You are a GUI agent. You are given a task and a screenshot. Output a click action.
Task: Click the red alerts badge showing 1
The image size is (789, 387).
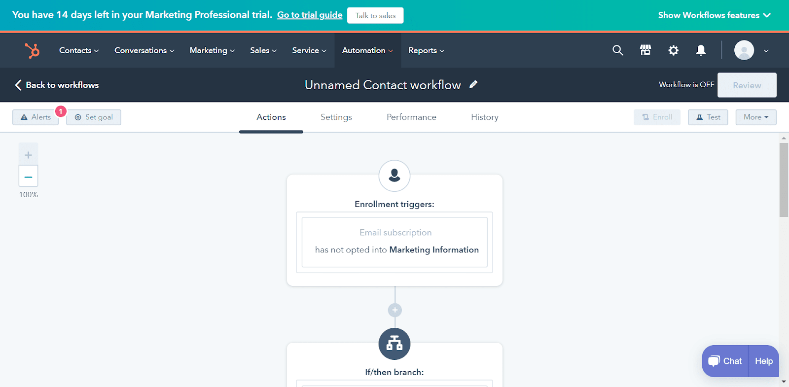pyautogui.click(x=61, y=111)
